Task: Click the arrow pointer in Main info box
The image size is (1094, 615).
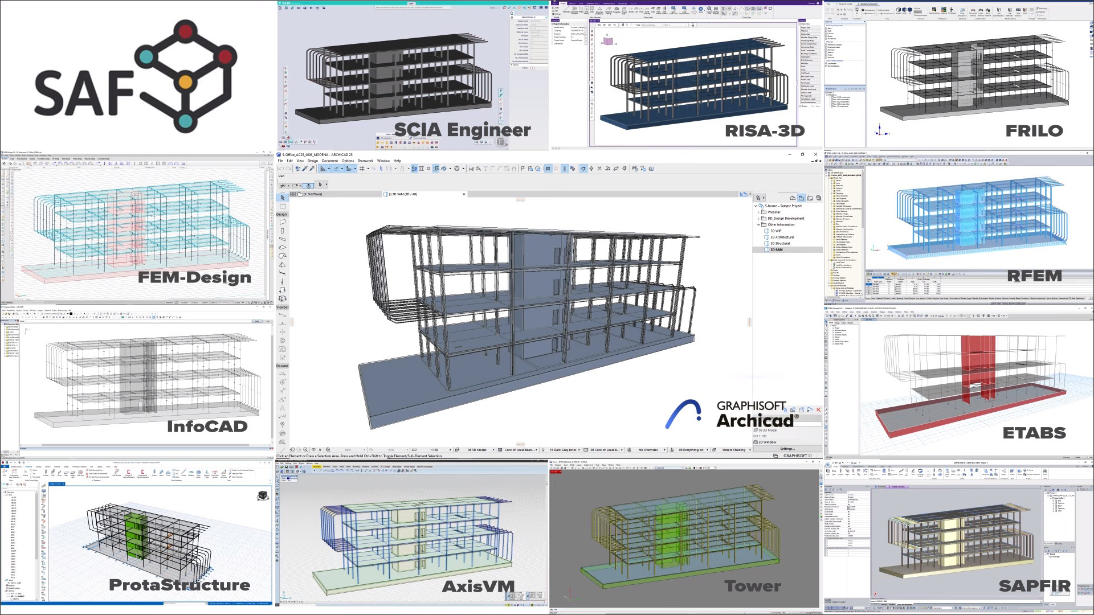Action: pos(320,184)
